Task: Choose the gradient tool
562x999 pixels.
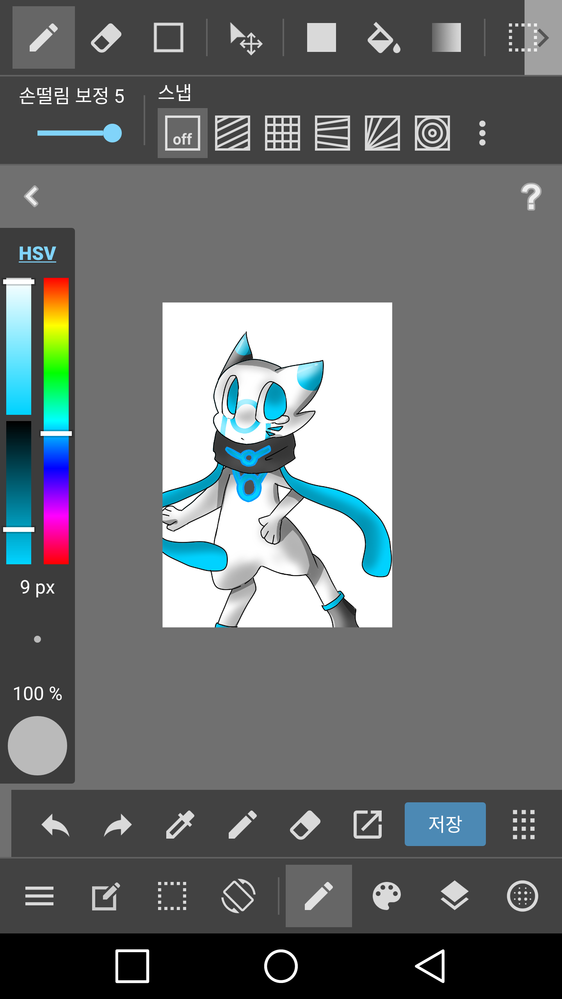Action: point(446,38)
